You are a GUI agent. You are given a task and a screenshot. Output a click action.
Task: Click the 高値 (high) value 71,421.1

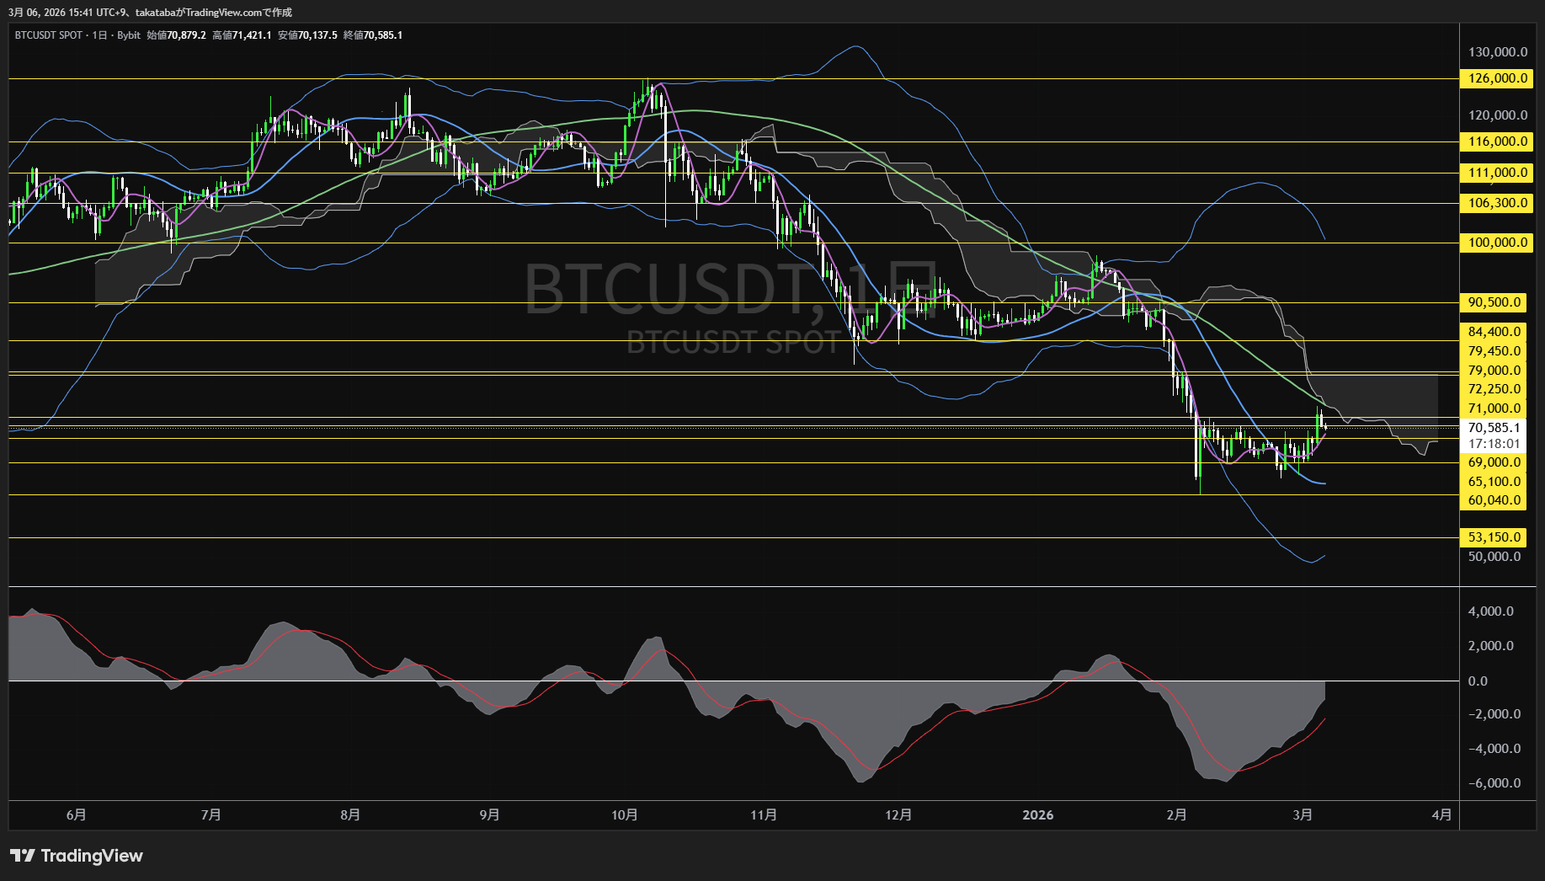point(254,35)
